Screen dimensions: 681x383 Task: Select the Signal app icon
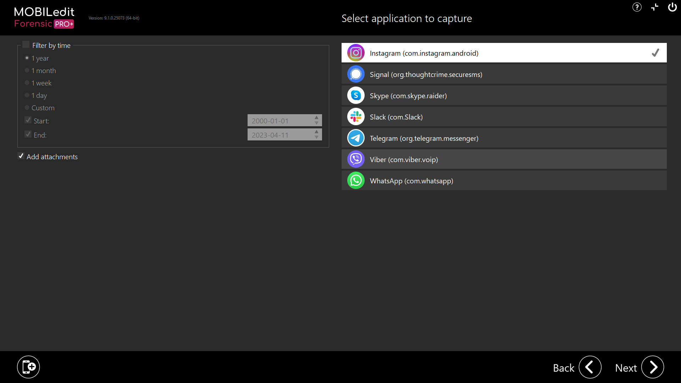coord(356,74)
